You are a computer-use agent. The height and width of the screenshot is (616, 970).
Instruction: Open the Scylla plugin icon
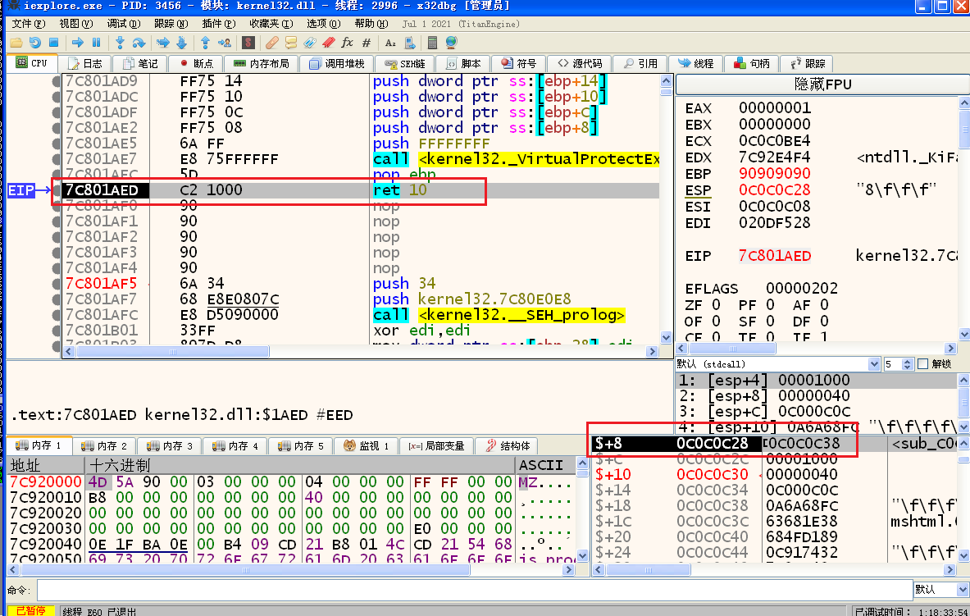[x=248, y=43]
